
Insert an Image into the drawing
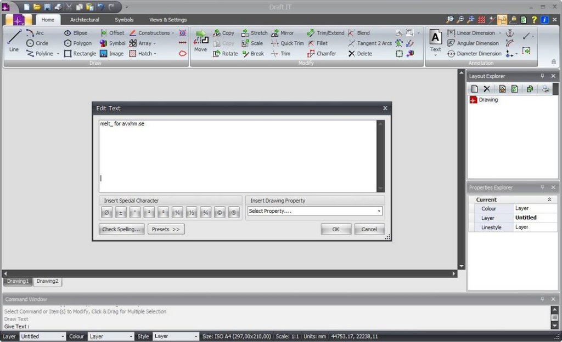(112, 54)
